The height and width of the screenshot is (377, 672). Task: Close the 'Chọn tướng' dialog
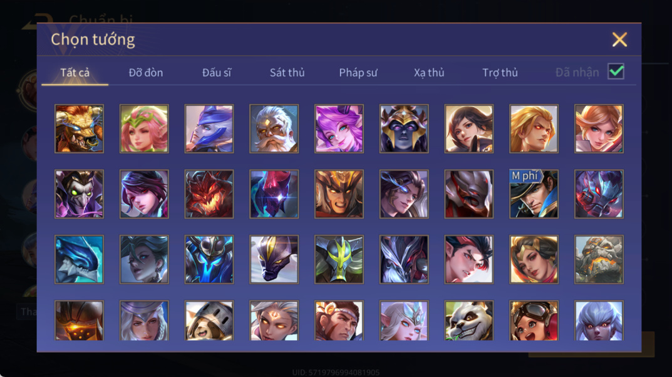tap(619, 39)
